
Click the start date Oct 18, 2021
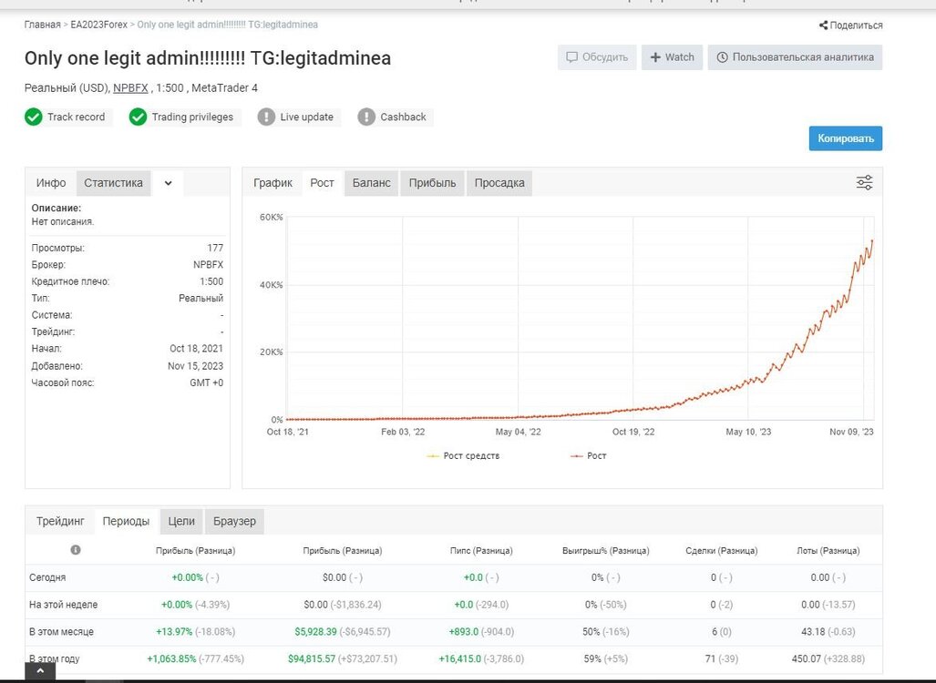[x=196, y=349]
